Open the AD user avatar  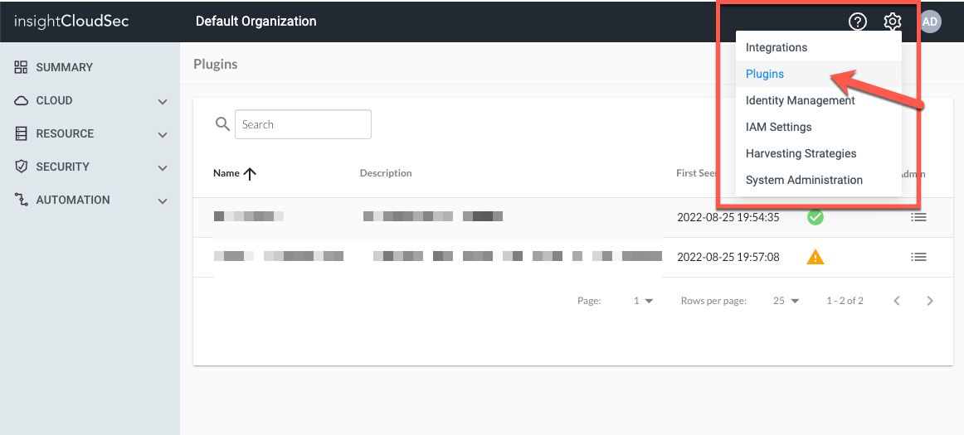[x=930, y=22]
